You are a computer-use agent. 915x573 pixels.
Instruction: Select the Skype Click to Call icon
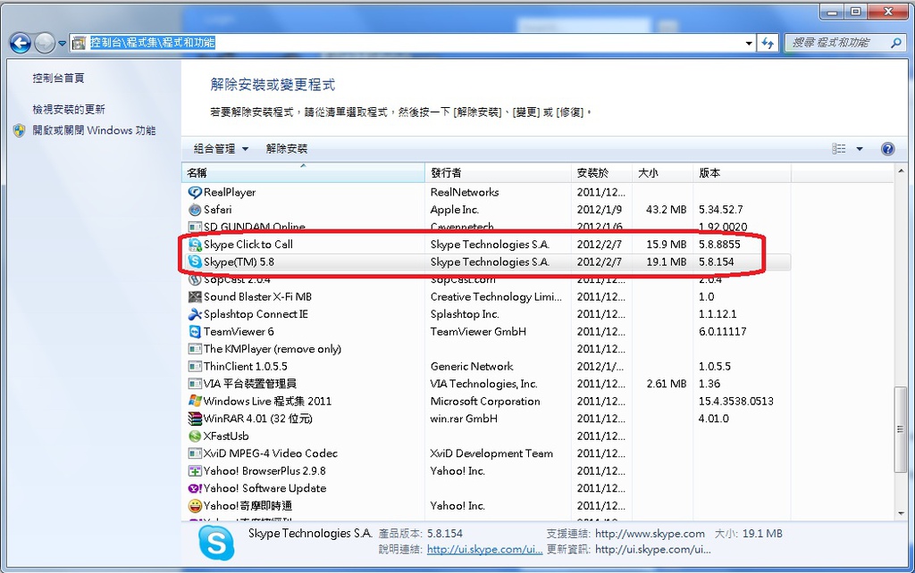click(x=194, y=245)
